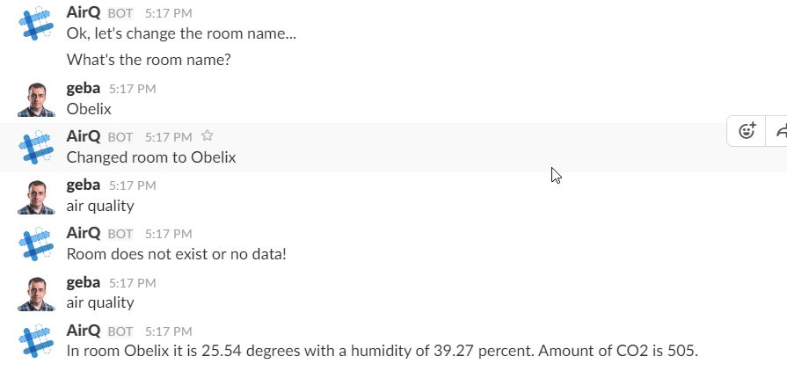Click the message reporting 25.54 degrees in Obelix
Image resolution: width=787 pixels, height=371 pixels.
(x=382, y=351)
